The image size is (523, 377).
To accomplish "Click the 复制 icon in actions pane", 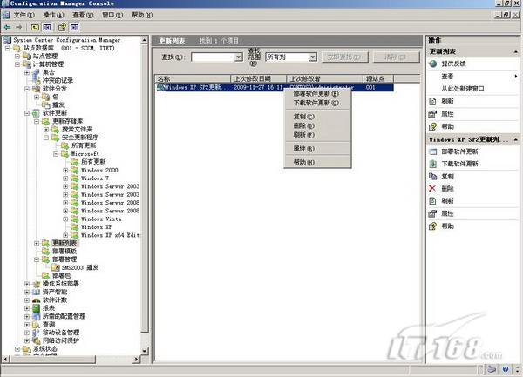I will click(x=433, y=176).
